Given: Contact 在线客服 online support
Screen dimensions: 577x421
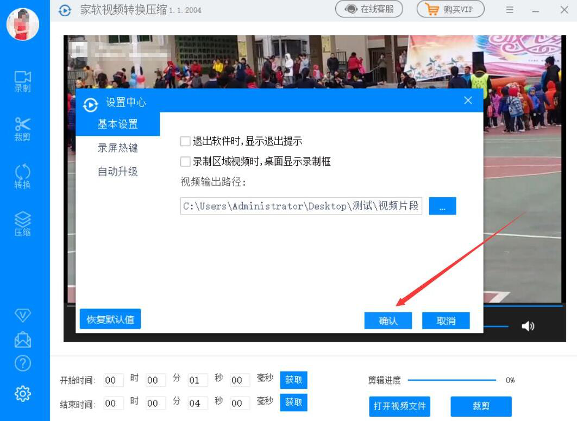Looking at the screenshot, I should [x=369, y=9].
